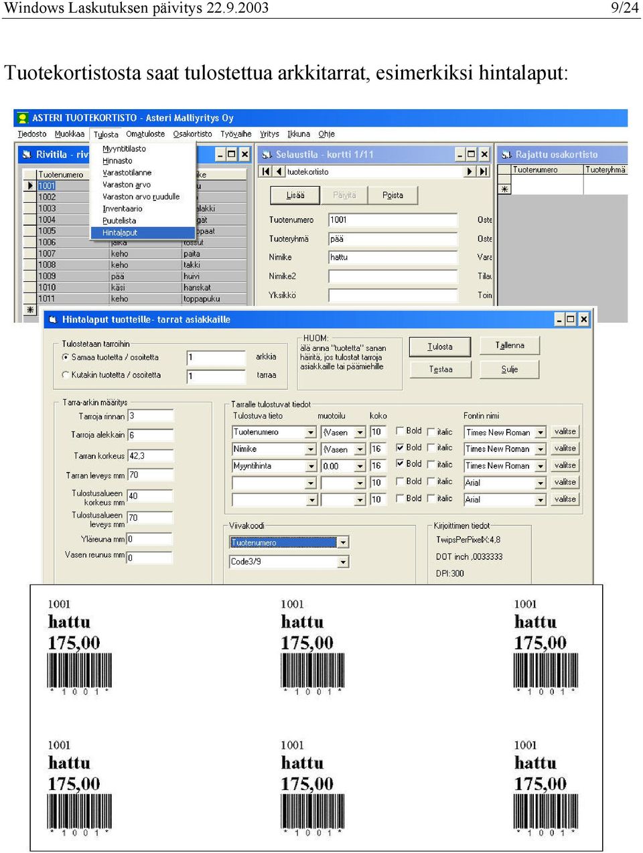Go to next record in Selaustila
643x853 pixels.
point(470,171)
